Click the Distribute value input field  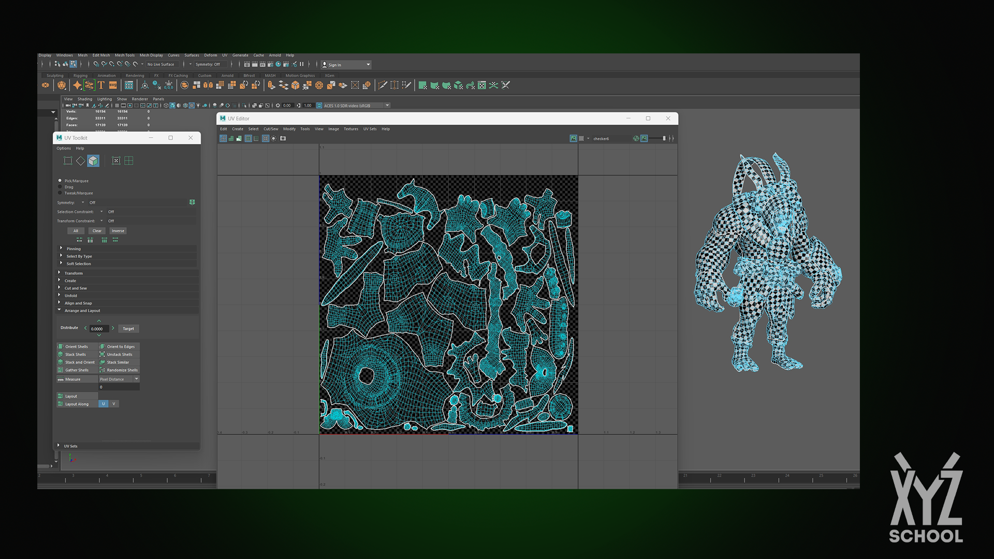pyautogui.click(x=99, y=329)
